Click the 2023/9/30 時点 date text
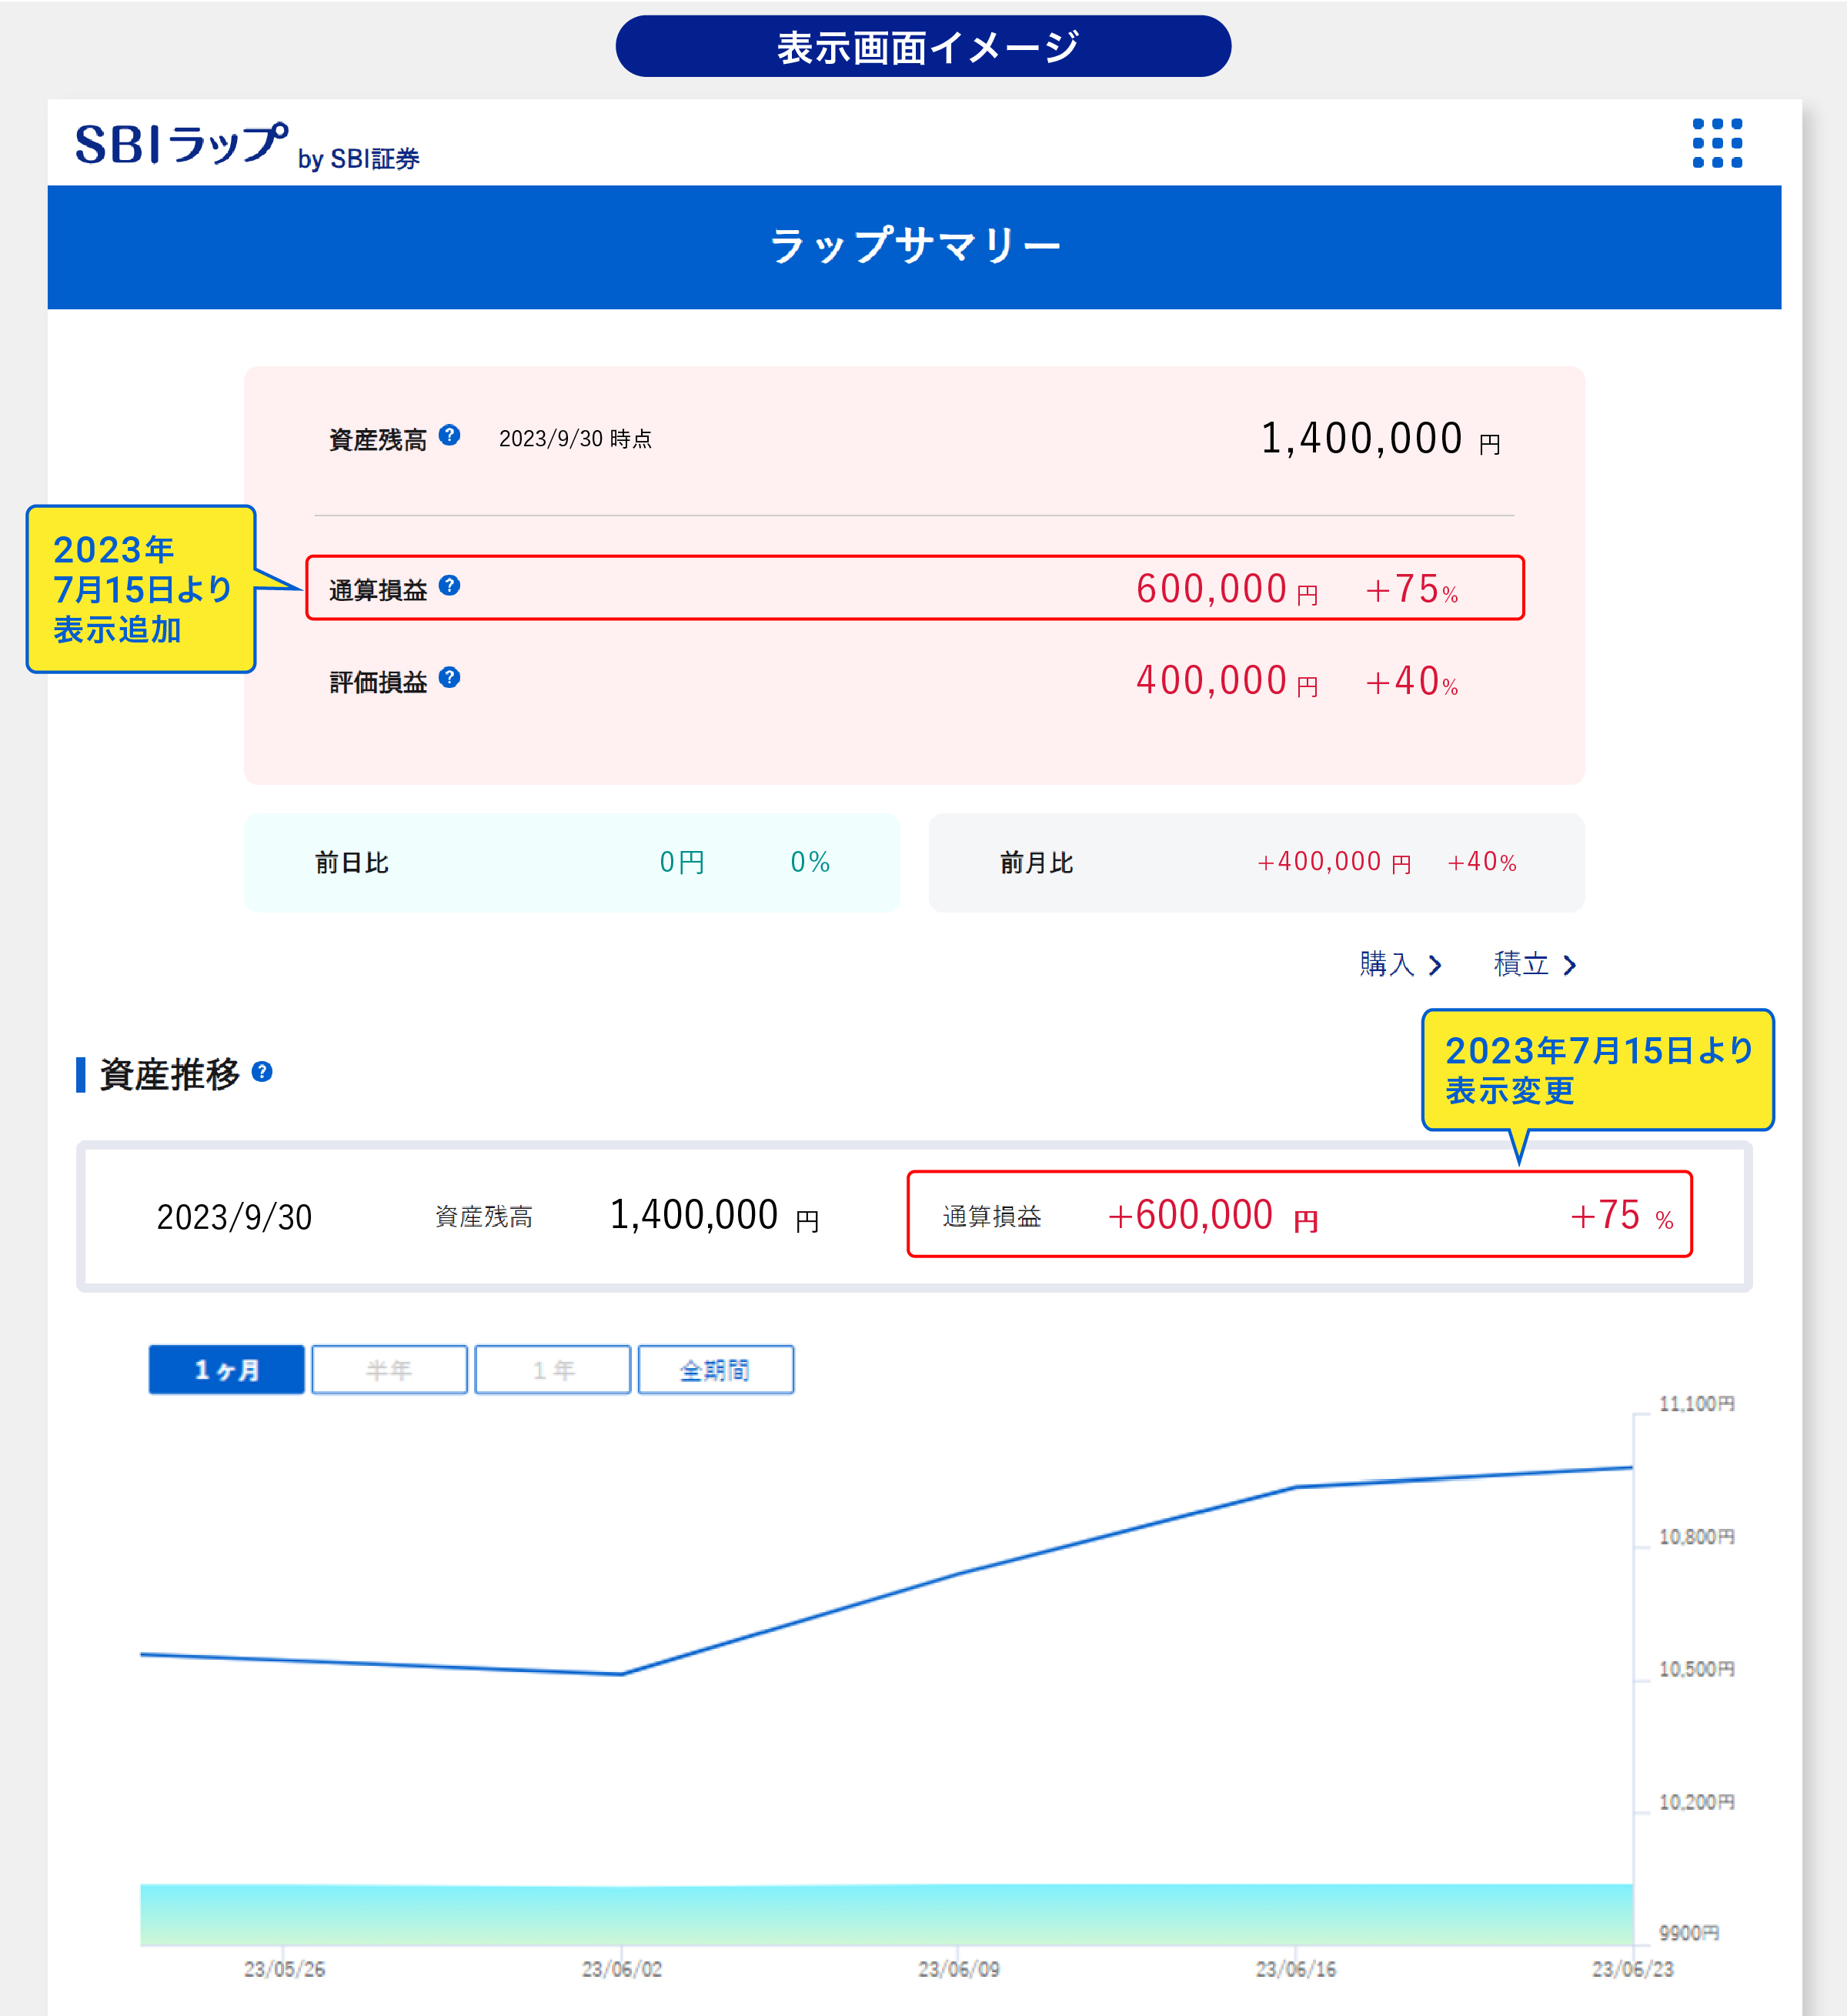The width and height of the screenshot is (1847, 2016). [575, 439]
